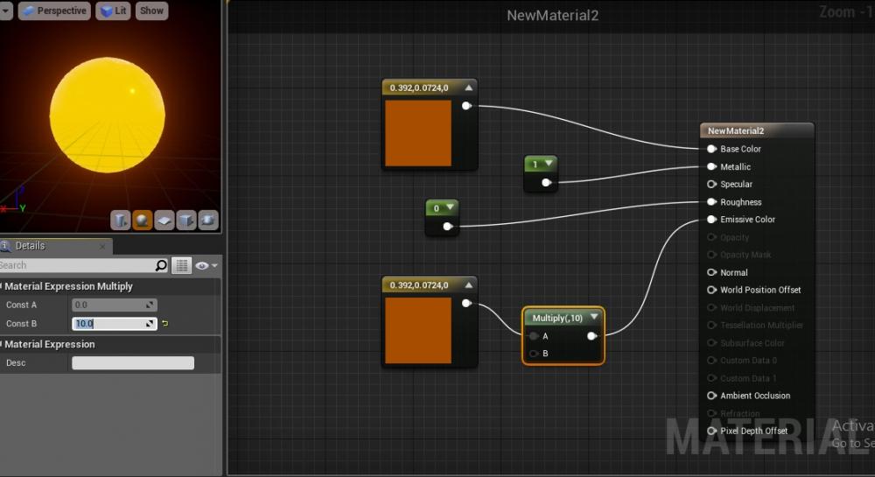Collapse Material Expression section
This screenshot has height=477, width=875.
click(x=1, y=344)
